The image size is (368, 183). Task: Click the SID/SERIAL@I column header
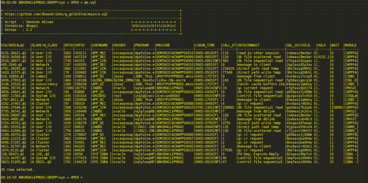[x=12, y=45]
